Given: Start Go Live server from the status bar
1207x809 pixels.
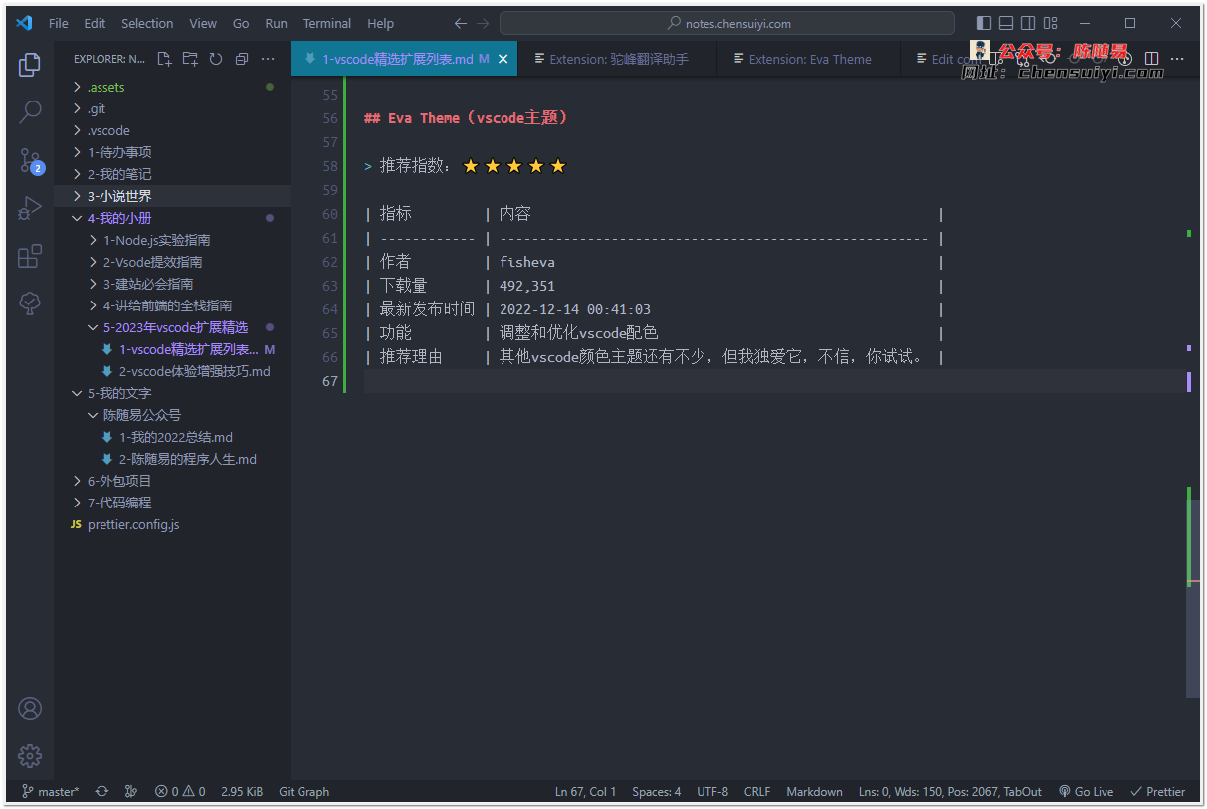Looking at the screenshot, I should 1085,791.
